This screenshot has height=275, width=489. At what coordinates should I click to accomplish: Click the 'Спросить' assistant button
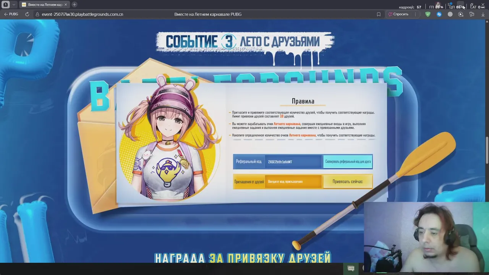tap(398, 14)
